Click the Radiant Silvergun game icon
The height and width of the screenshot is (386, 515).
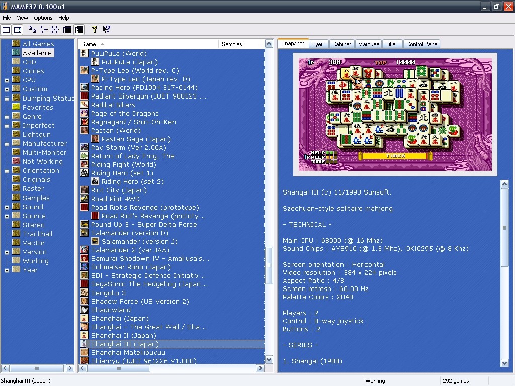click(x=84, y=96)
